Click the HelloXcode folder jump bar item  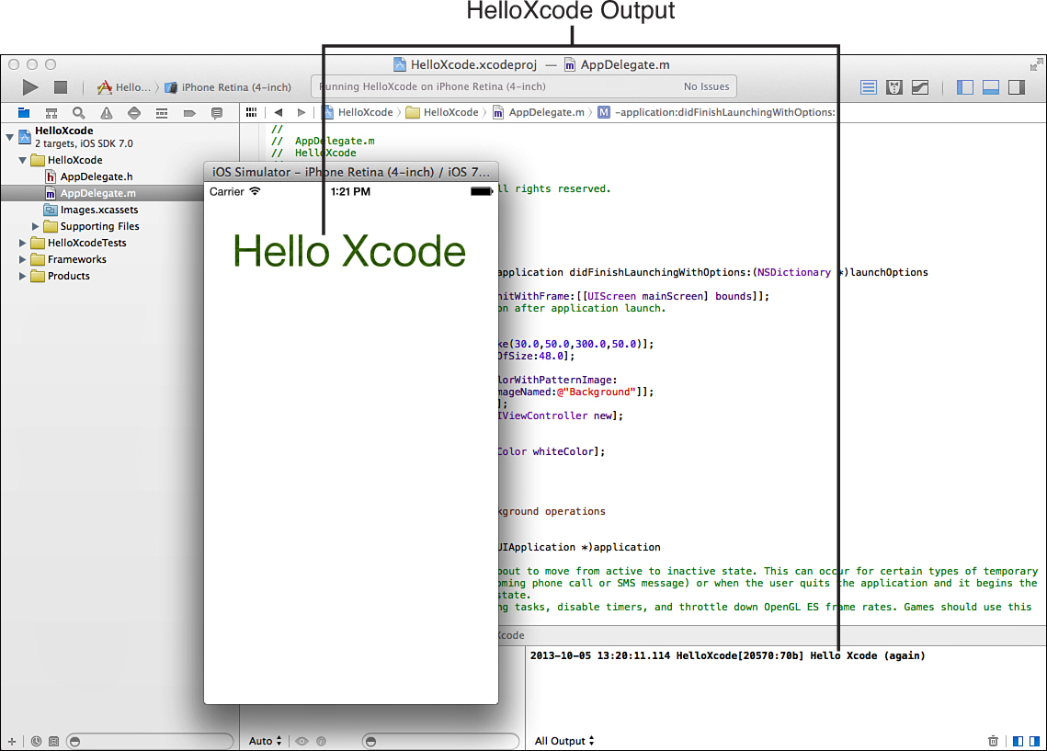click(442, 112)
